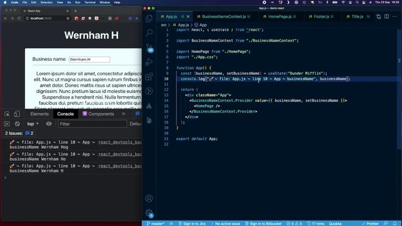Screen dimensions: 402x226
Task: Open the View menu in macOS menu bar
Action: click(60, 3)
